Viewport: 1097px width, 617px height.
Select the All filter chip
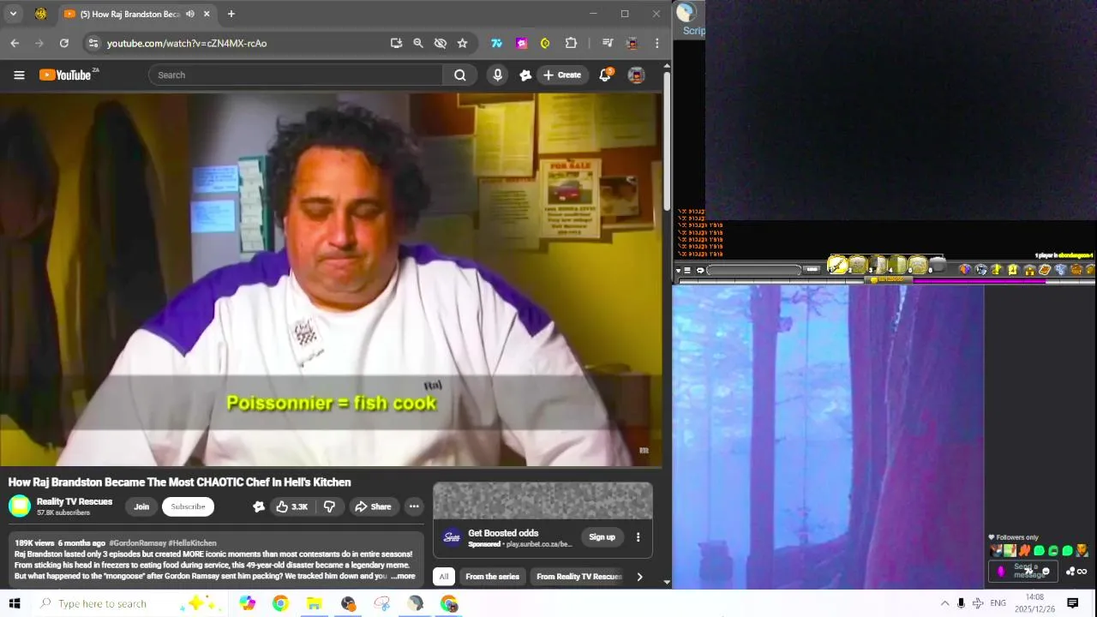pyautogui.click(x=443, y=577)
